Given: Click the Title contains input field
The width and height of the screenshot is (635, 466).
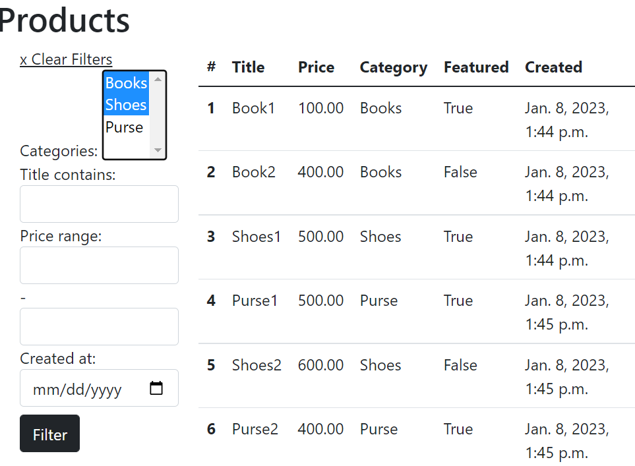Looking at the screenshot, I should coord(99,204).
